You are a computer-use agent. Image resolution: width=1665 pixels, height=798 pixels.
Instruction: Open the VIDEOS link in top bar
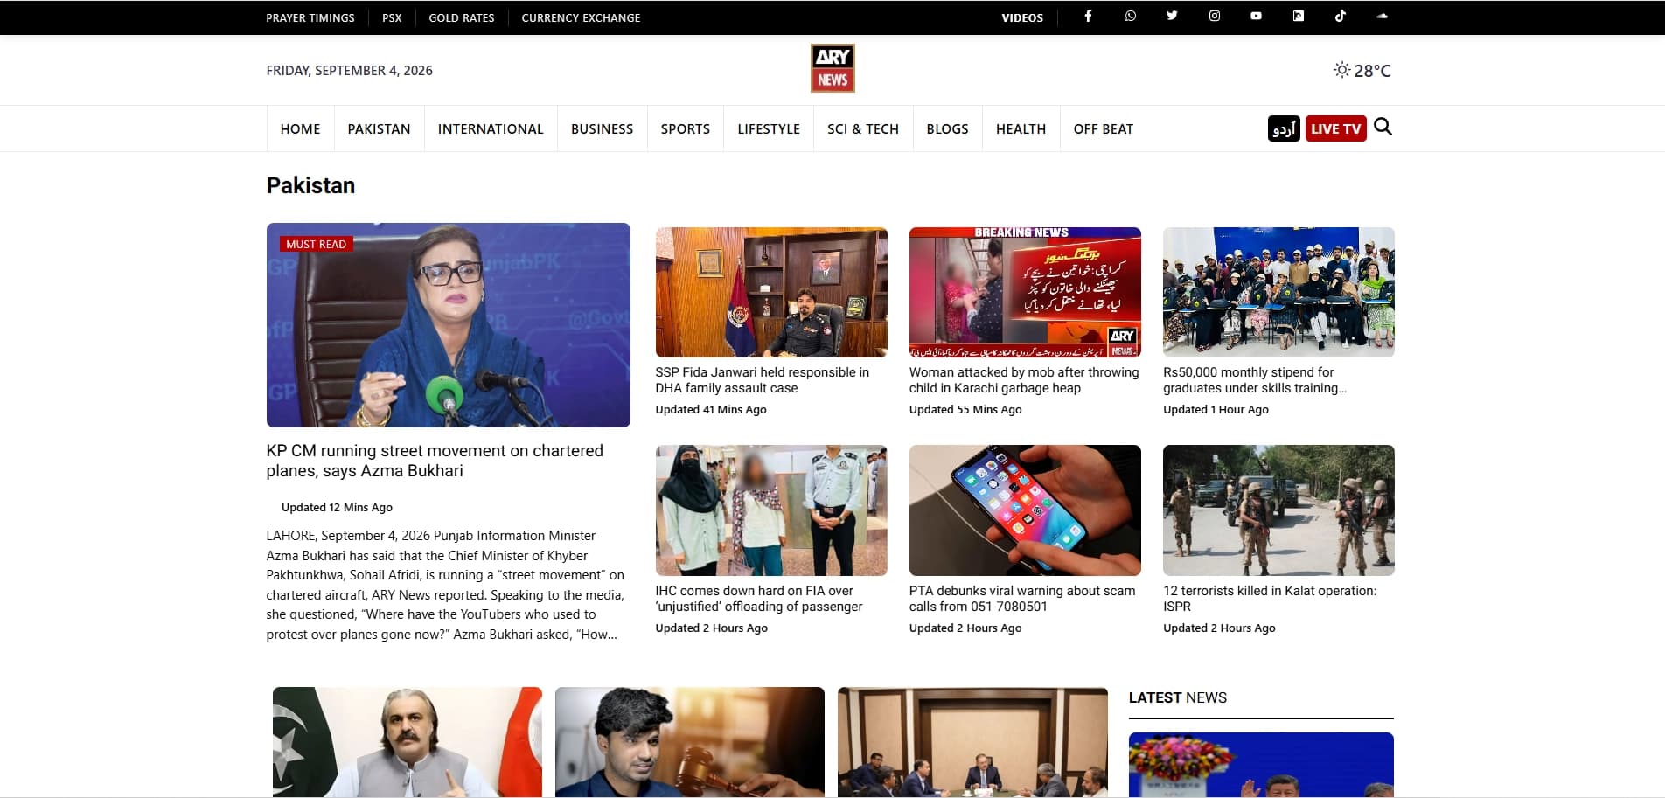[1022, 17]
